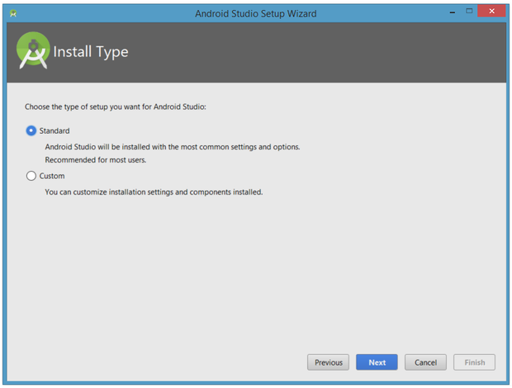Maximize the Setup Wizard window
This screenshot has height=388, width=512.
click(x=469, y=12)
